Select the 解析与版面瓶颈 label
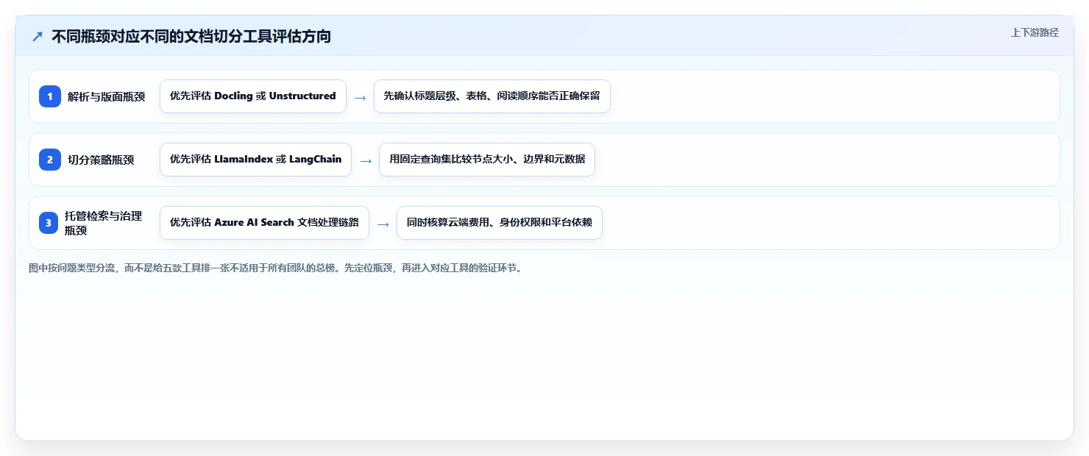This screenshot has width=1089, height=456. (x=107, y=96)
